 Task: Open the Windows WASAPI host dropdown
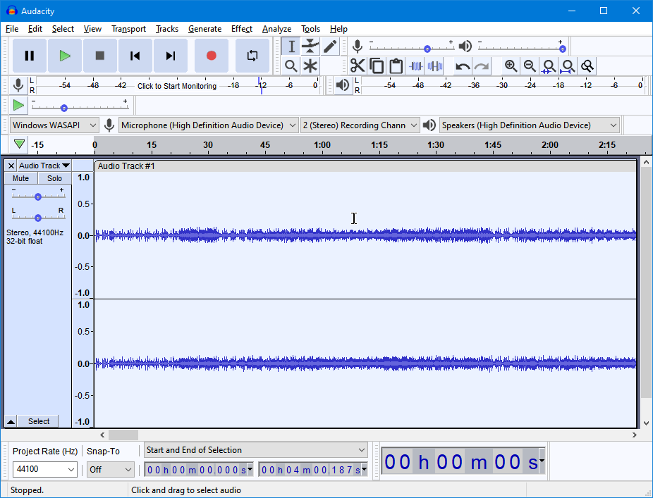54,125
